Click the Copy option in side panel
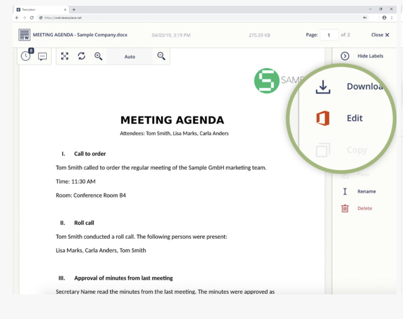Screen dimensions: 403x319 tap(356, 150)
